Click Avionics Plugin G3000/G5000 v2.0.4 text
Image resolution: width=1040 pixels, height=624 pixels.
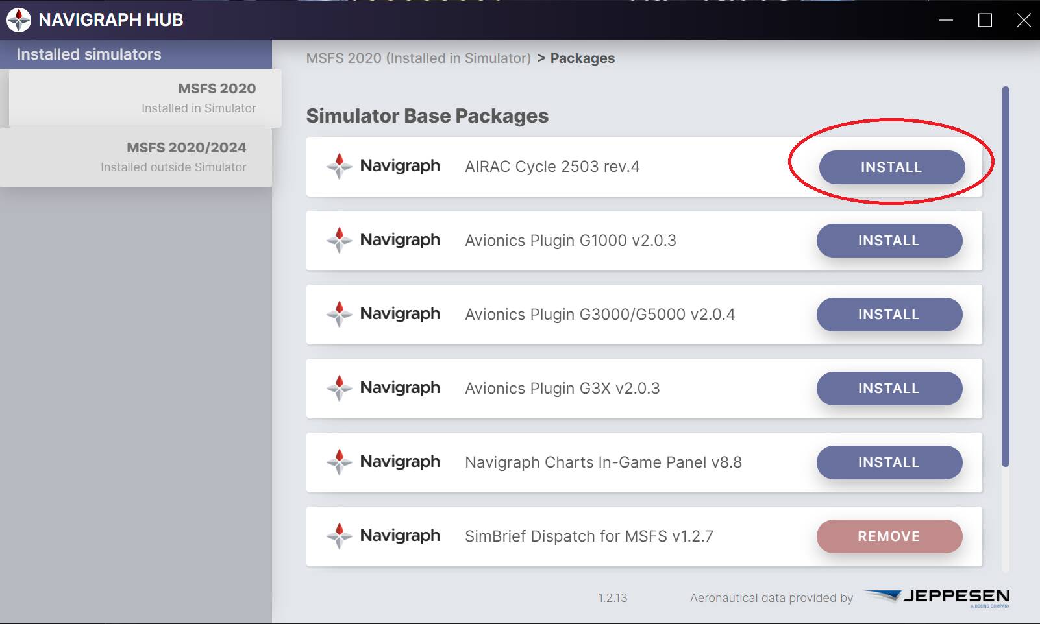click(x=600, y=315)
